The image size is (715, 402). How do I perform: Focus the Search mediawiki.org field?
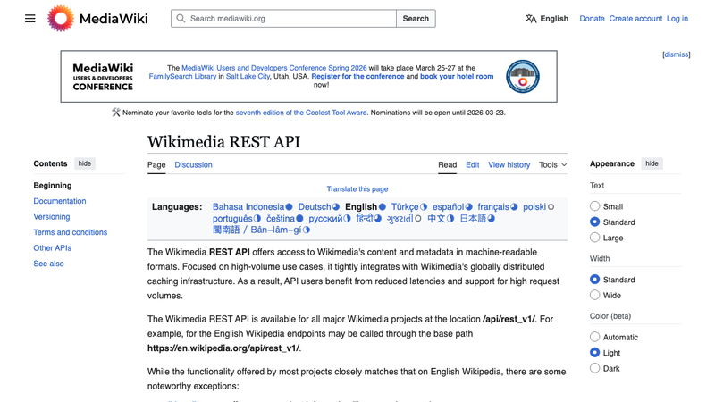point(283,19)
